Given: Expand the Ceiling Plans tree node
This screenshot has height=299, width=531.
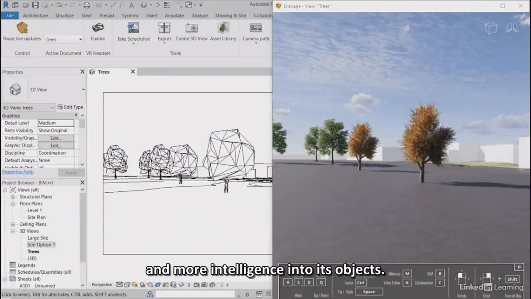Looking at the screenshot, I should pos(13,224).
